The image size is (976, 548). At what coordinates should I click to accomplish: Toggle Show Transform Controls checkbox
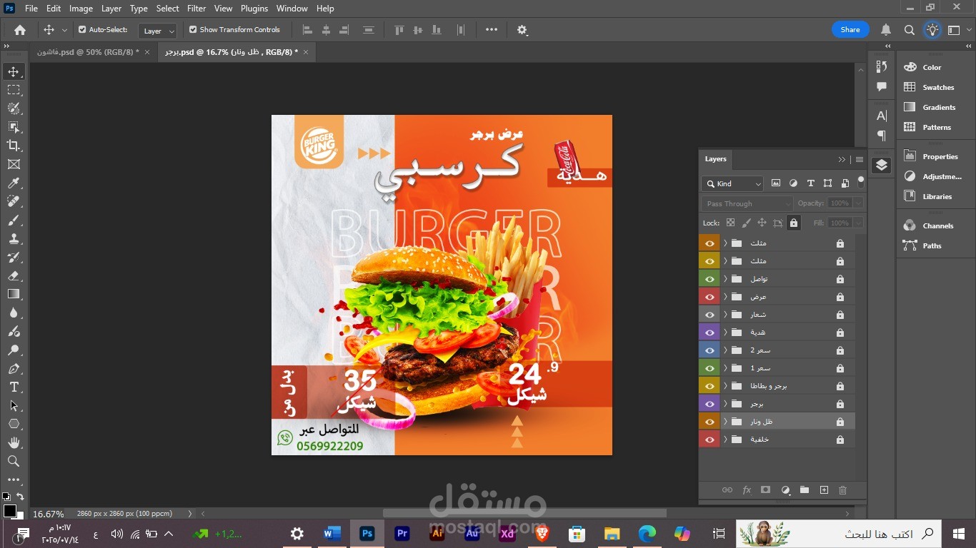click(x=193, y=30)
